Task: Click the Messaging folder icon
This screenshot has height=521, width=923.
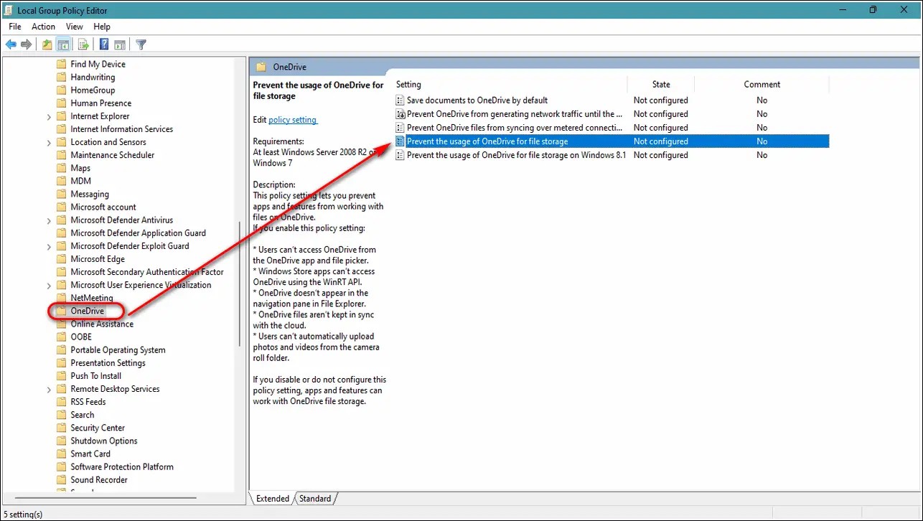Action: pyautogui.click(x=62, y=194)
